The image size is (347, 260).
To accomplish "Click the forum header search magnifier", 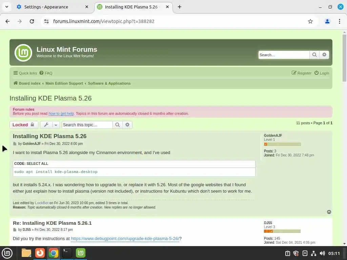I will pos(314,55).
